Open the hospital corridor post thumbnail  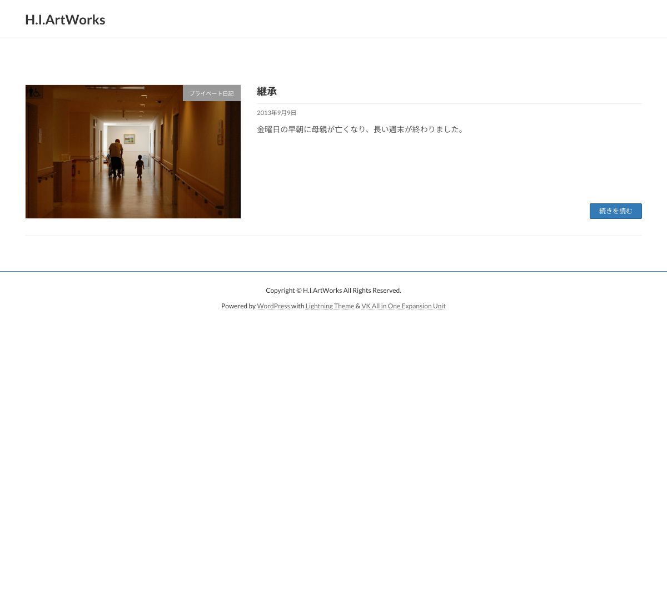point(133,152)
